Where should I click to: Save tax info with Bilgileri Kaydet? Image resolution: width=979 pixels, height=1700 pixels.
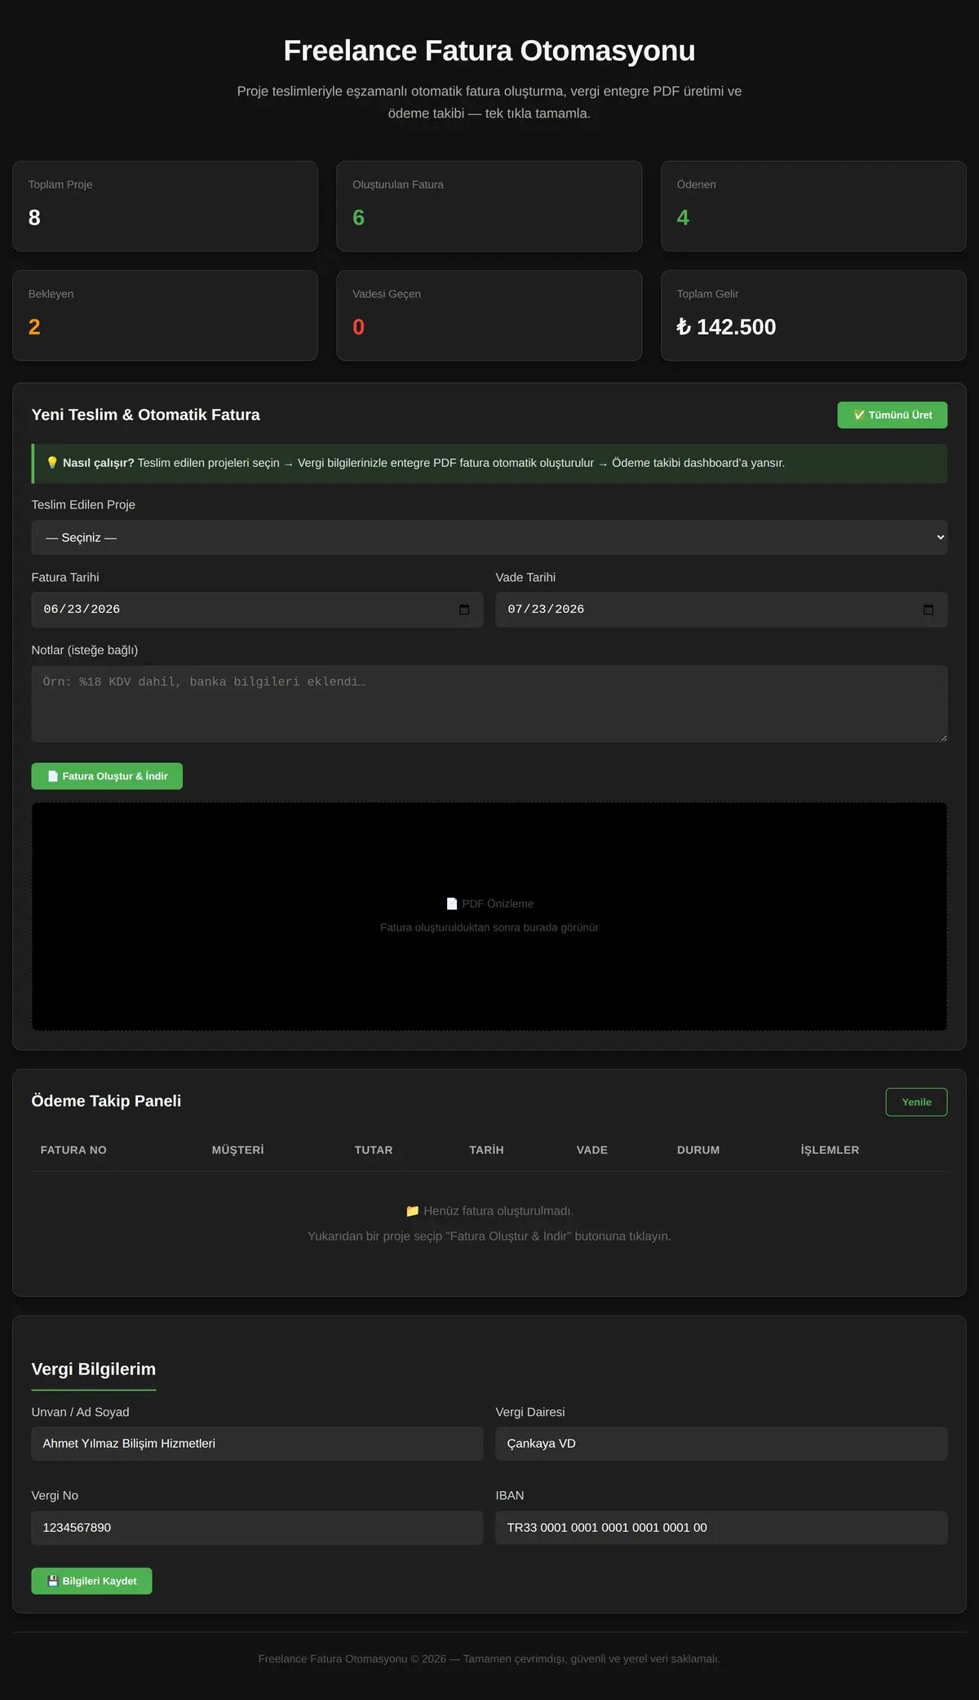click(x=91, y=1581)
